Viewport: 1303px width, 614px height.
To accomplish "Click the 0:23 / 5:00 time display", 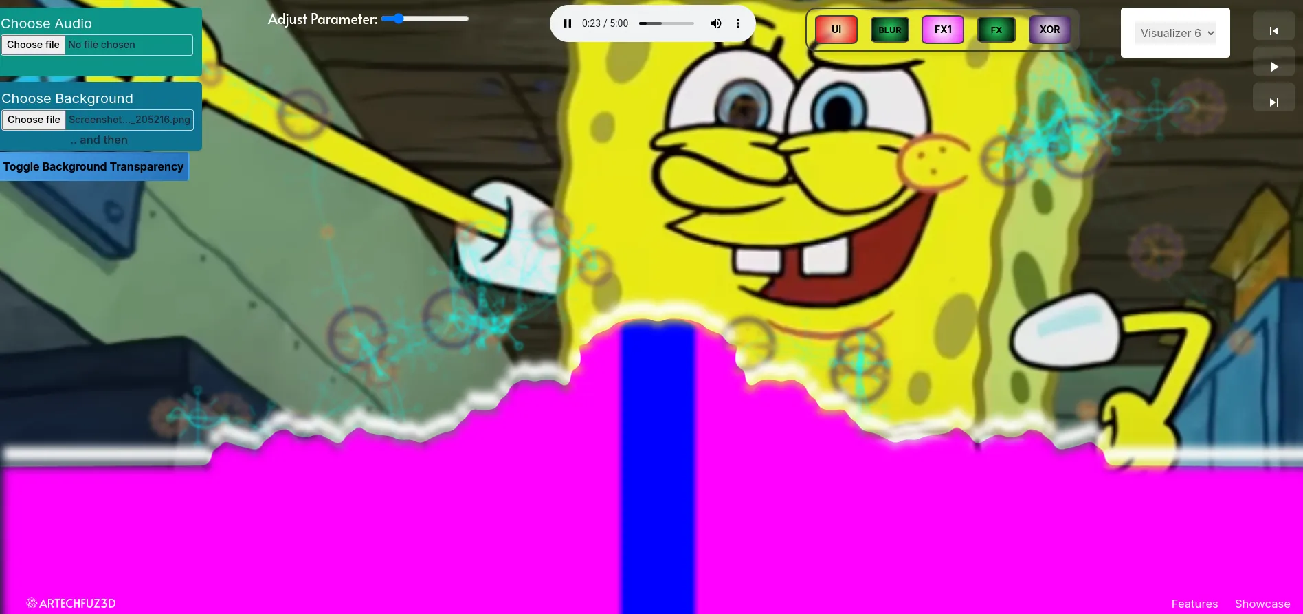I will point(605,23).
